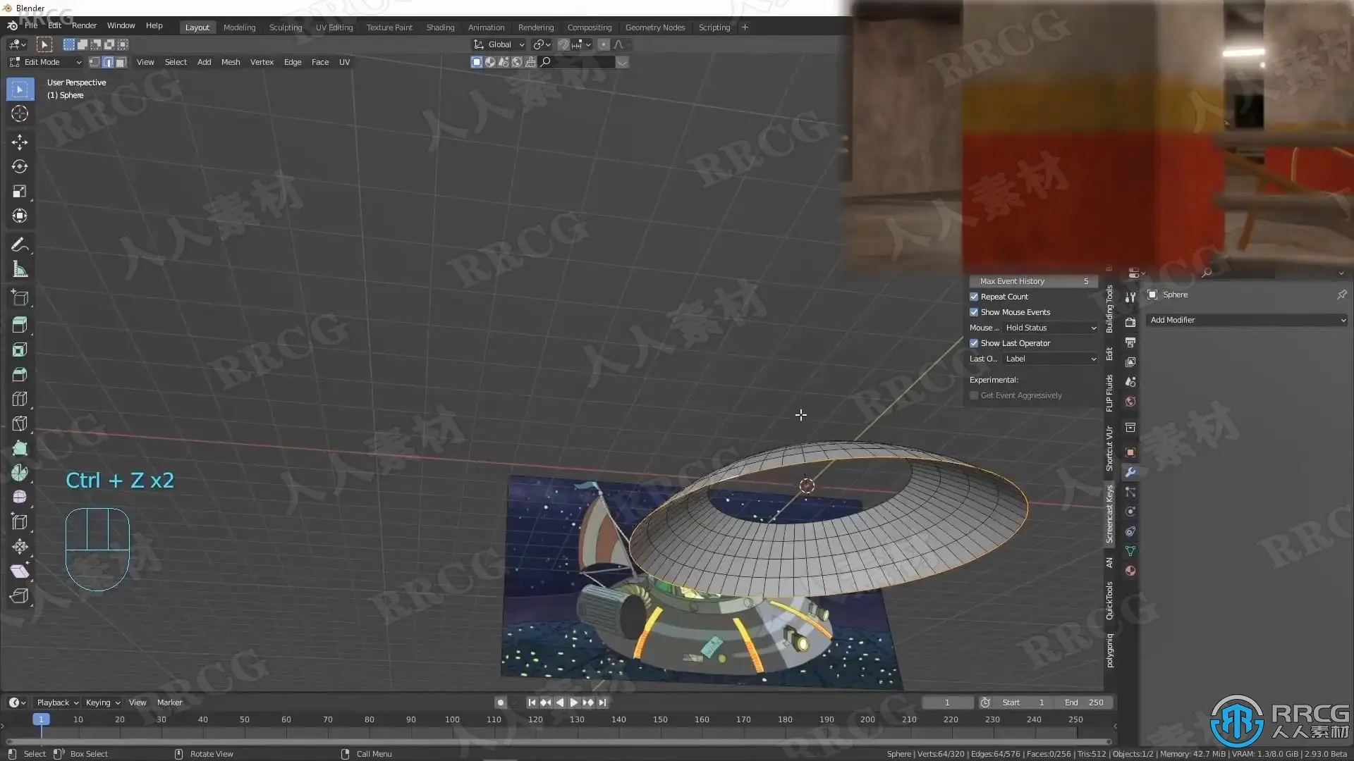This screenshot has width=1354, height=761.
Task: Select the 3D Cursor tool
Action: click(19, 113)
